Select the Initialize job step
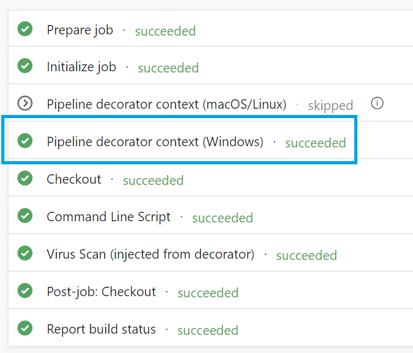Image resolution: width=413 pixels, height=353 pixels. [x=81, y=67]
